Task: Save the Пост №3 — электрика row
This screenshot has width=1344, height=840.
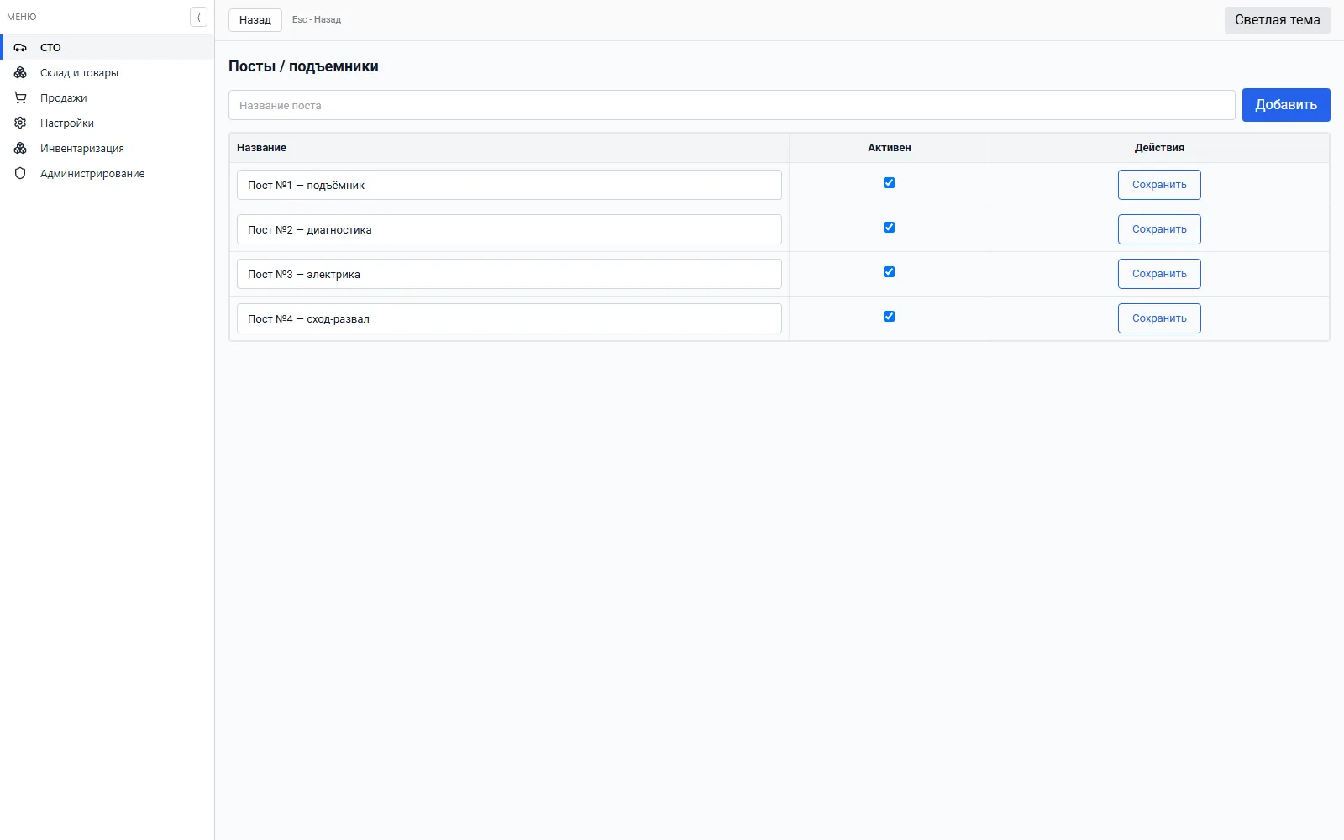Action: 1159,274
